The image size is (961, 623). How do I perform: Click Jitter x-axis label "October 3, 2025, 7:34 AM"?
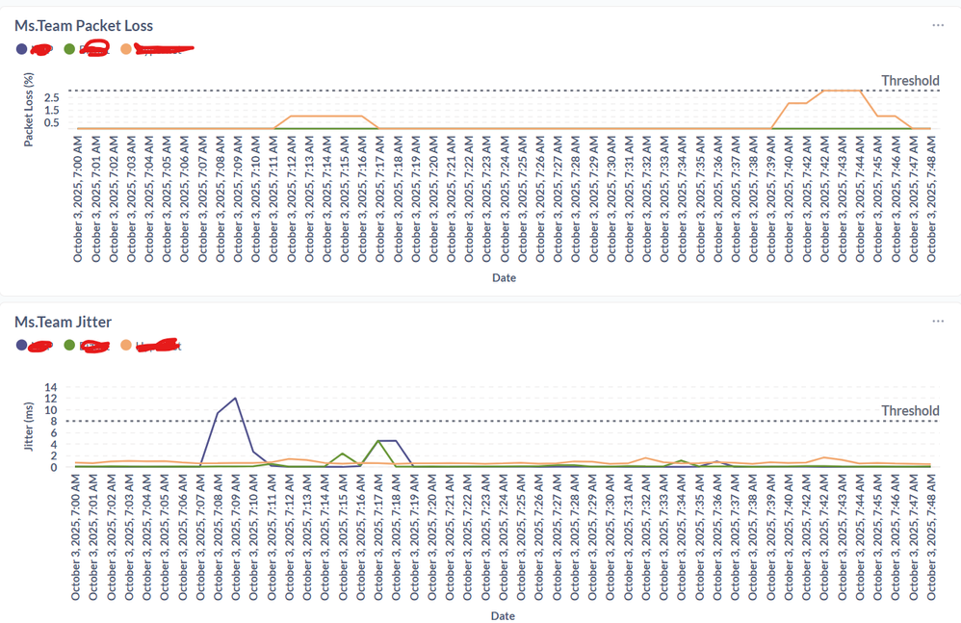682,536
